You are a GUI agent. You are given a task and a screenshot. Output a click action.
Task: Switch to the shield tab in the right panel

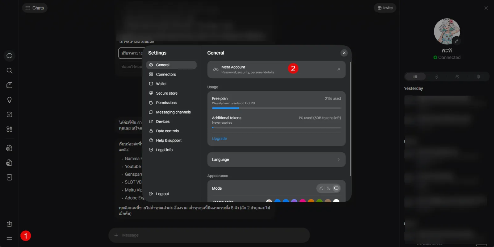436,76
